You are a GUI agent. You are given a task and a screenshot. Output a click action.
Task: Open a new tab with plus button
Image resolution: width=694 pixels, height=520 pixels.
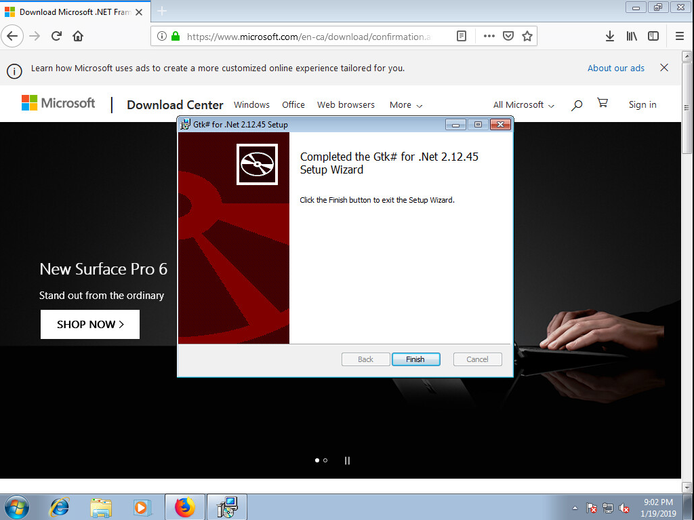click(x=162, y=12)
